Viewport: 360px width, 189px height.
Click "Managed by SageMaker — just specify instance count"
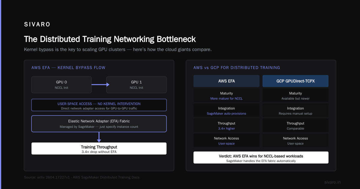tap(99, 127)
